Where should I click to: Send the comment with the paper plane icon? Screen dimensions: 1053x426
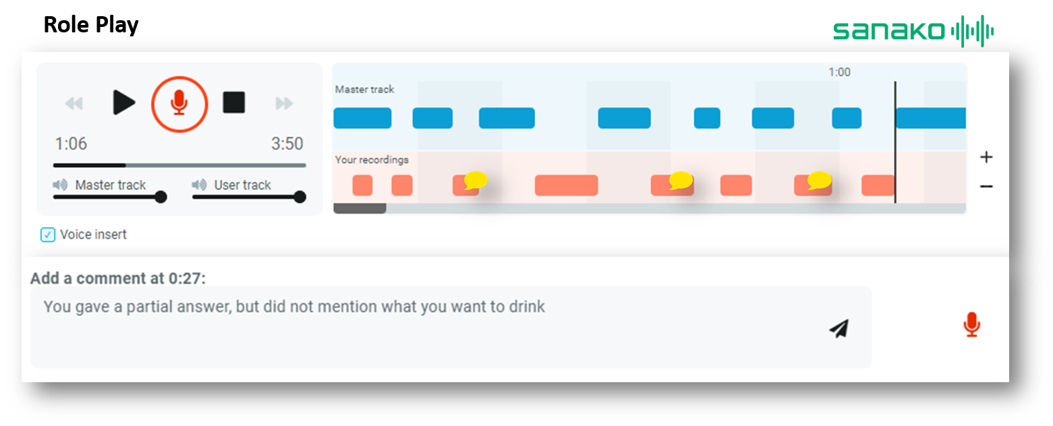[838, 328]
